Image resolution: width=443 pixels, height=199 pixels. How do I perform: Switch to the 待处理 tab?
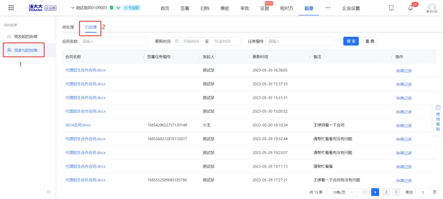pos(68,27)
